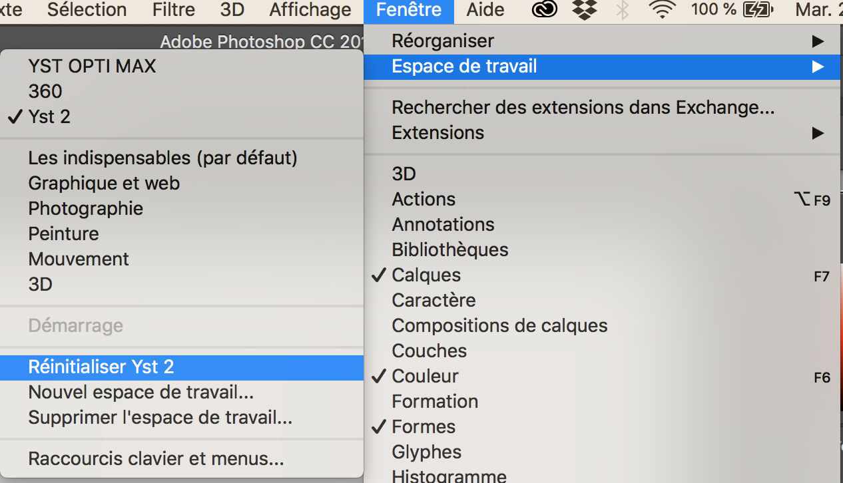Screen dimensions: 843x483
Task: Toggle the Couleur panel checkmark
Action: click(425, 376)
